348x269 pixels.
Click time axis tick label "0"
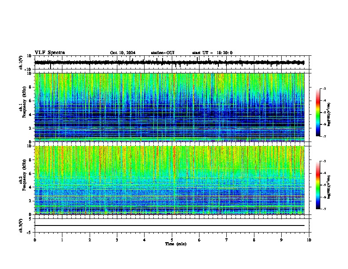[35, 240]
